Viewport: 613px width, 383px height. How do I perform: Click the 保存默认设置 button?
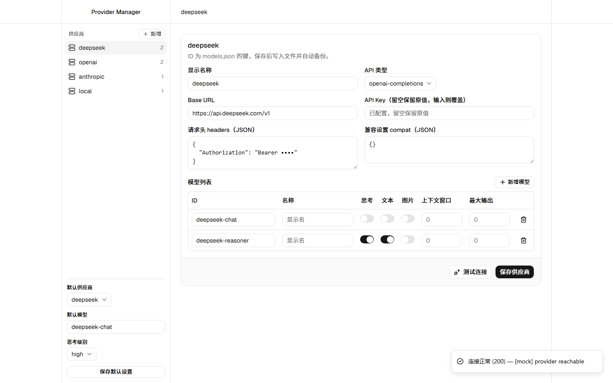[x=116, y=372]
